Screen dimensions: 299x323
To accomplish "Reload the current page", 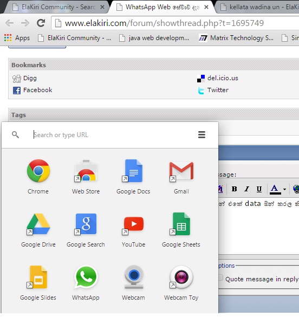I will (x=41, y=23).
